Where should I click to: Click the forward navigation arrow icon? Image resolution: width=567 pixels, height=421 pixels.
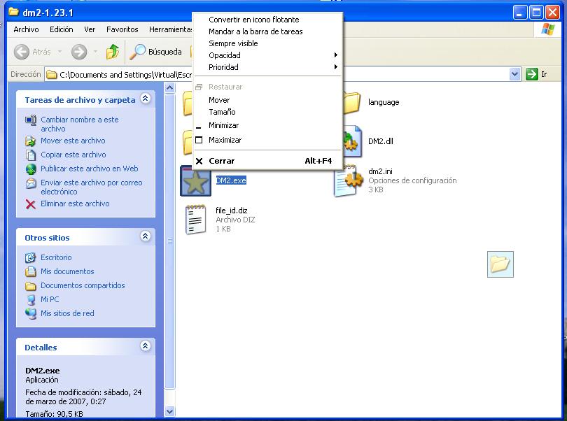pos(79,52)
